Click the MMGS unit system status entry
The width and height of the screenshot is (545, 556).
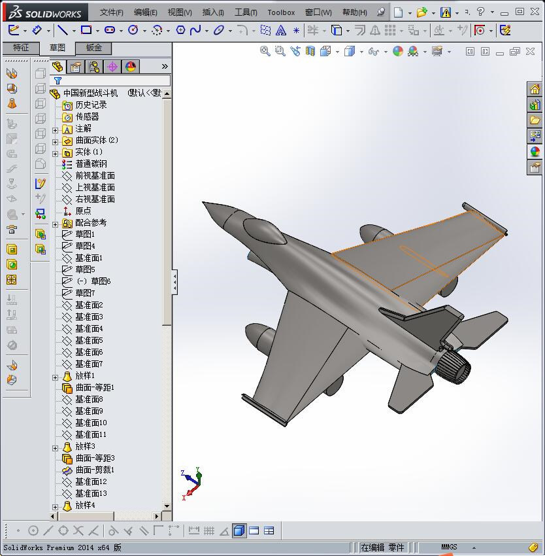[449, 547]
